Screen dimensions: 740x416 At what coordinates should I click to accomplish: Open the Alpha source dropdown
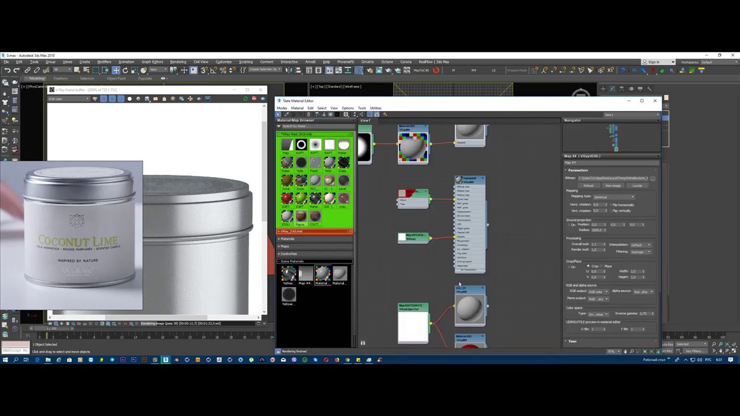pos(643,291)
